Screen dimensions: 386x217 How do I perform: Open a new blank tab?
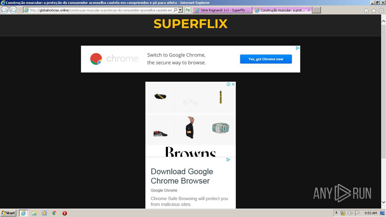click(316, 10)
